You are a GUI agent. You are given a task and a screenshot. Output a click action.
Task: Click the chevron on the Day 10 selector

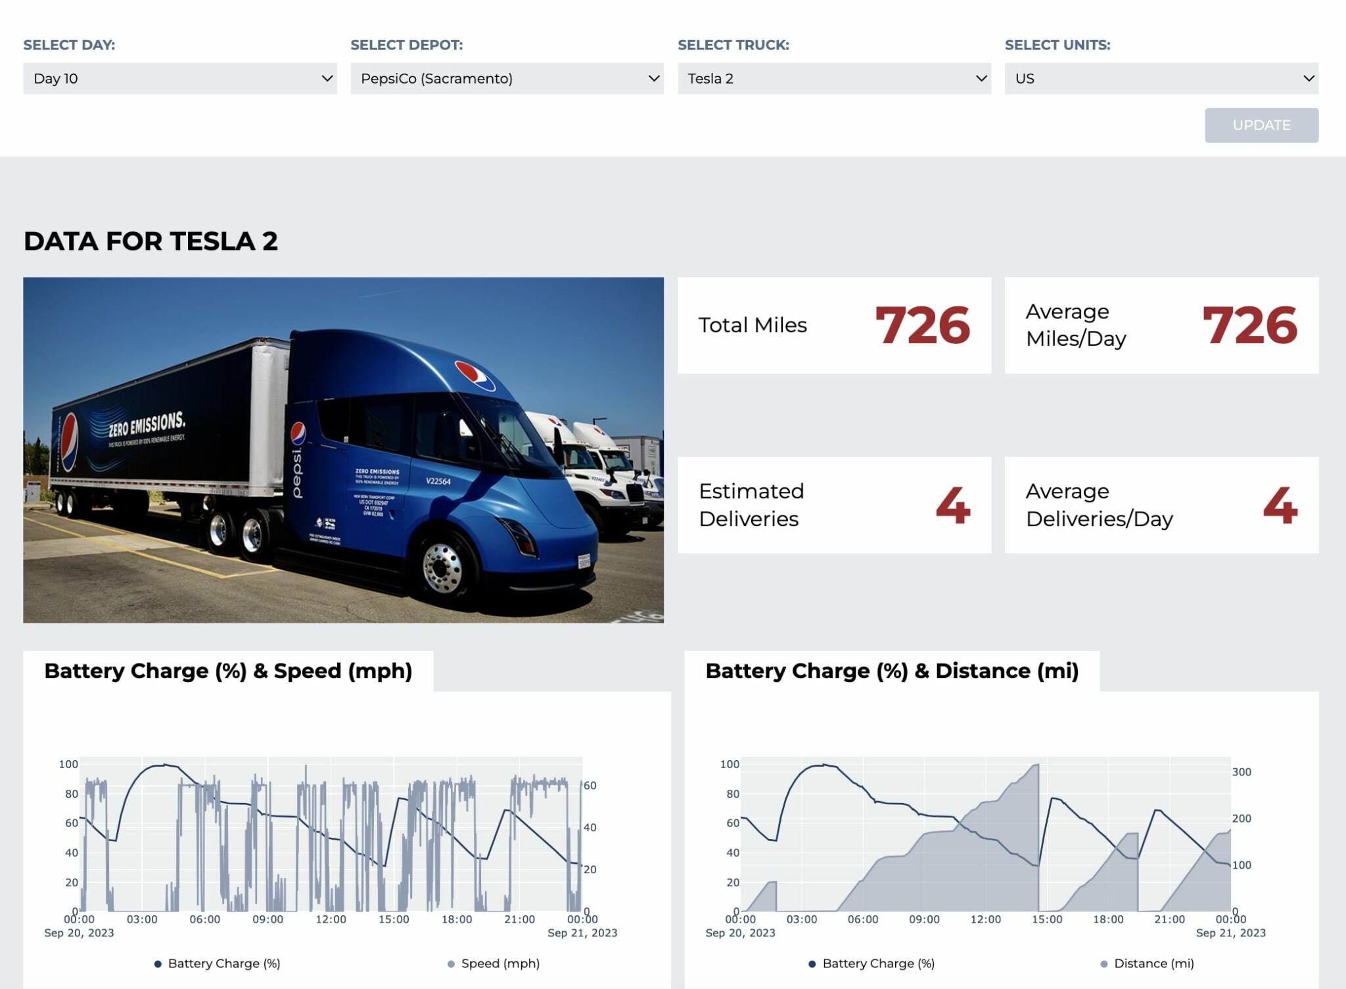coord(327,78)
